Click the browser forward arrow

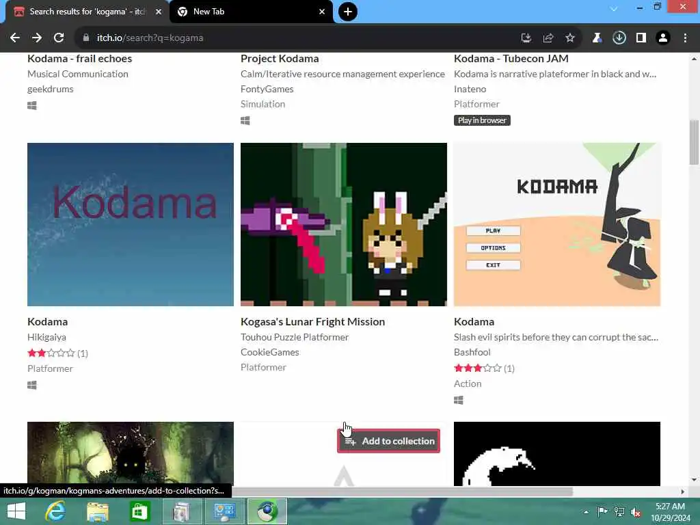pos(37,38)
